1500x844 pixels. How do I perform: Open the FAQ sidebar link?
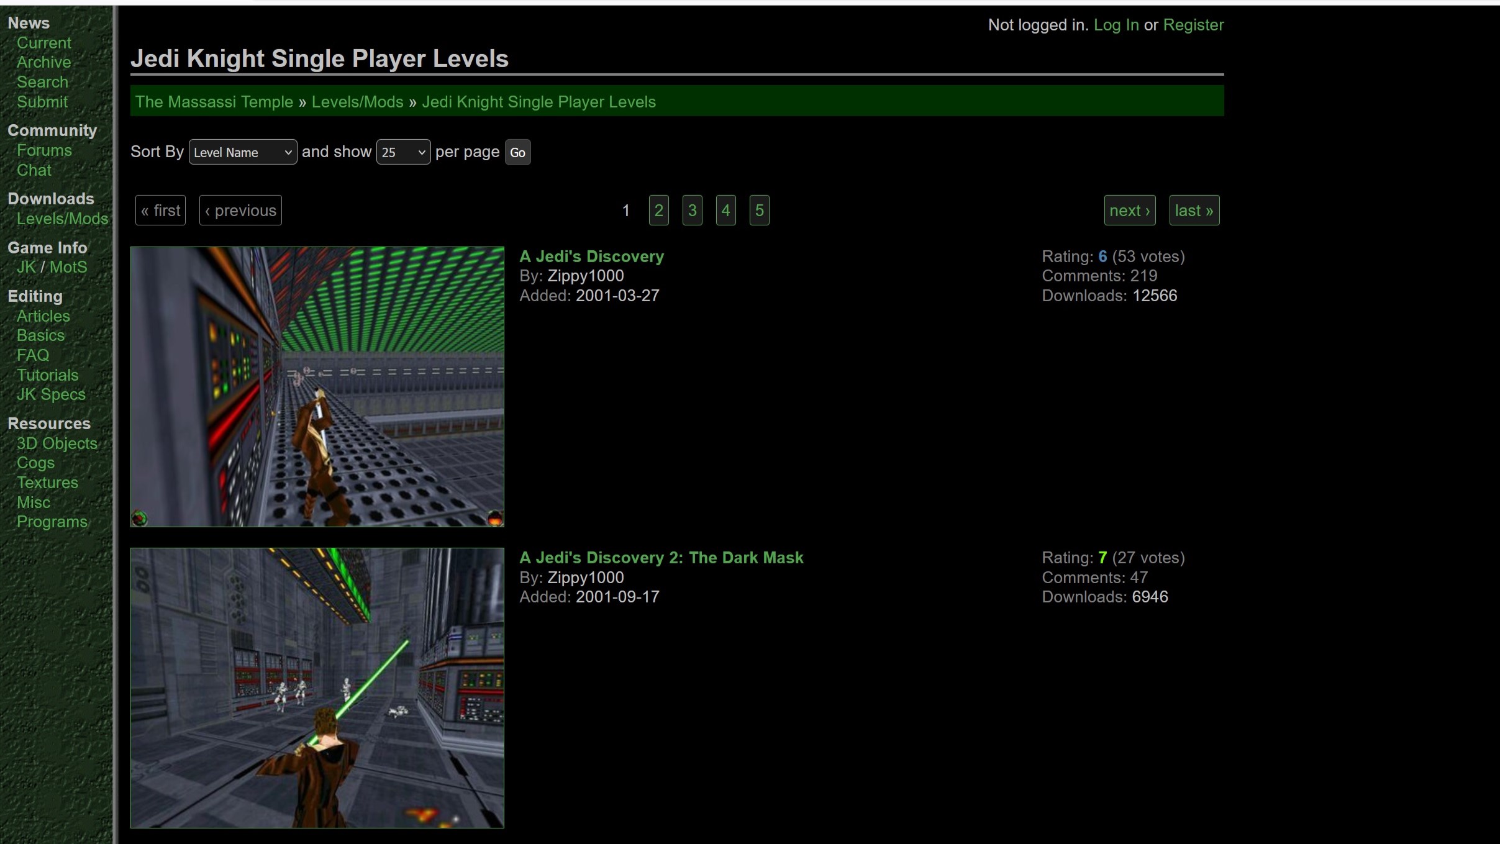click(x=33, y=355)
